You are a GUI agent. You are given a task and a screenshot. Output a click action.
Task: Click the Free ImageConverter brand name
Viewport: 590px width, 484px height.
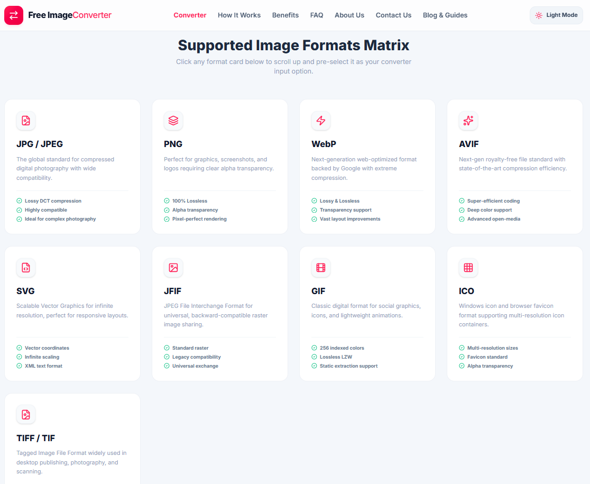pos(70,15)
